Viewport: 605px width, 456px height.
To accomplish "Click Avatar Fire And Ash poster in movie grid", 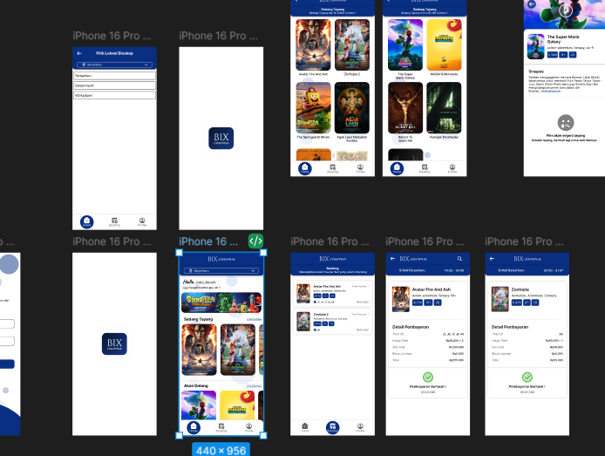I will coord(312,45).
